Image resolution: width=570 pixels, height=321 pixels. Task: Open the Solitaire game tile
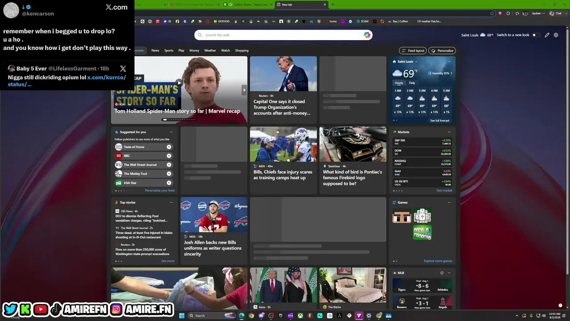422,233
